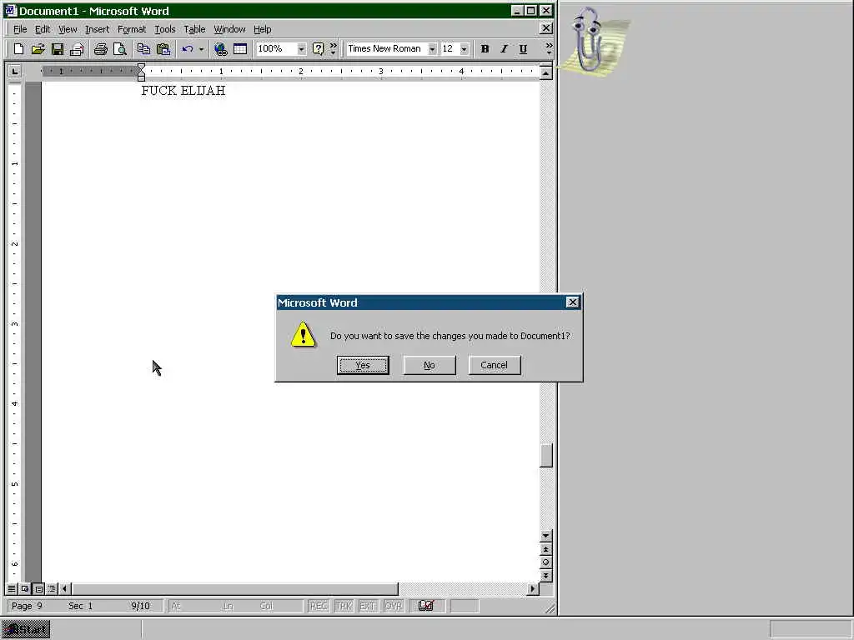The width and height of the screenshot is (854, 640).
Task: Open the Format menu
Action: pos(132,29)
